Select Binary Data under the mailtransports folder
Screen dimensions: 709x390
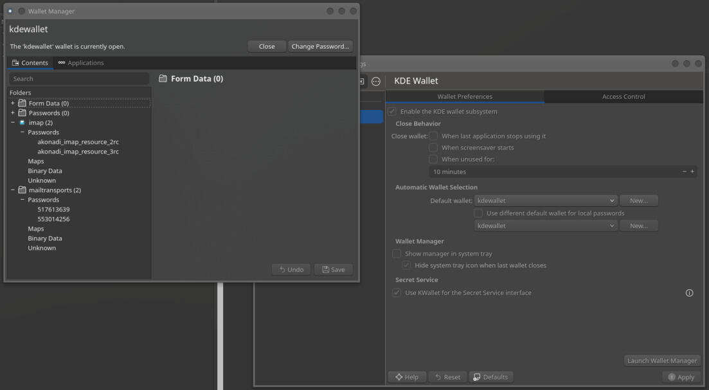click(x=45, y=238)
